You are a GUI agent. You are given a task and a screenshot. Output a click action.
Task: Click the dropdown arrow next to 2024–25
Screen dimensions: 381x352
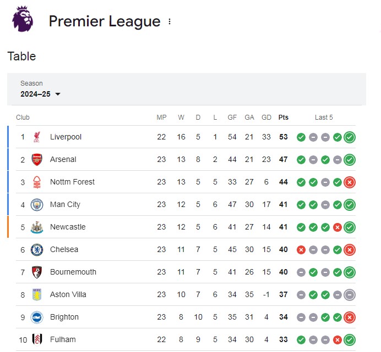click(x=58, y=94)
